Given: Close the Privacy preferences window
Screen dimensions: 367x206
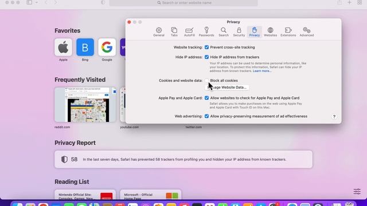Looking at the screenshot, I should [x=129, y=22].
